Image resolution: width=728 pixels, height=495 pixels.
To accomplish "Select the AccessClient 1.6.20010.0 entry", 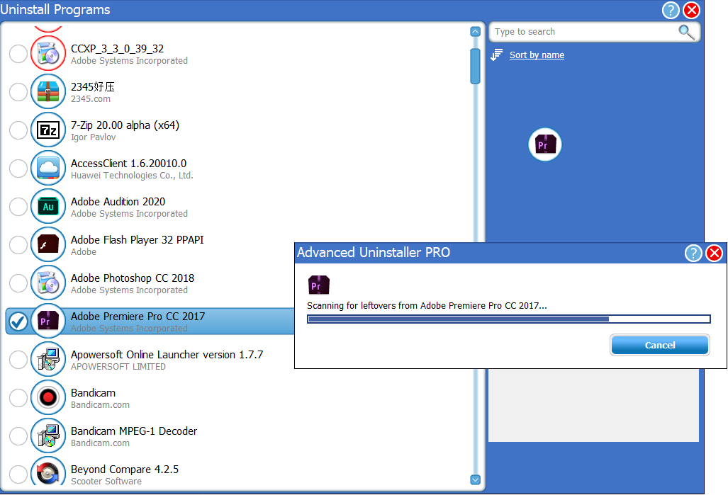I will coord(128,164).
